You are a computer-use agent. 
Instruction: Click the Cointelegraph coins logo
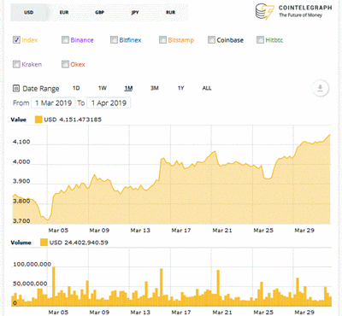point(265,12)
